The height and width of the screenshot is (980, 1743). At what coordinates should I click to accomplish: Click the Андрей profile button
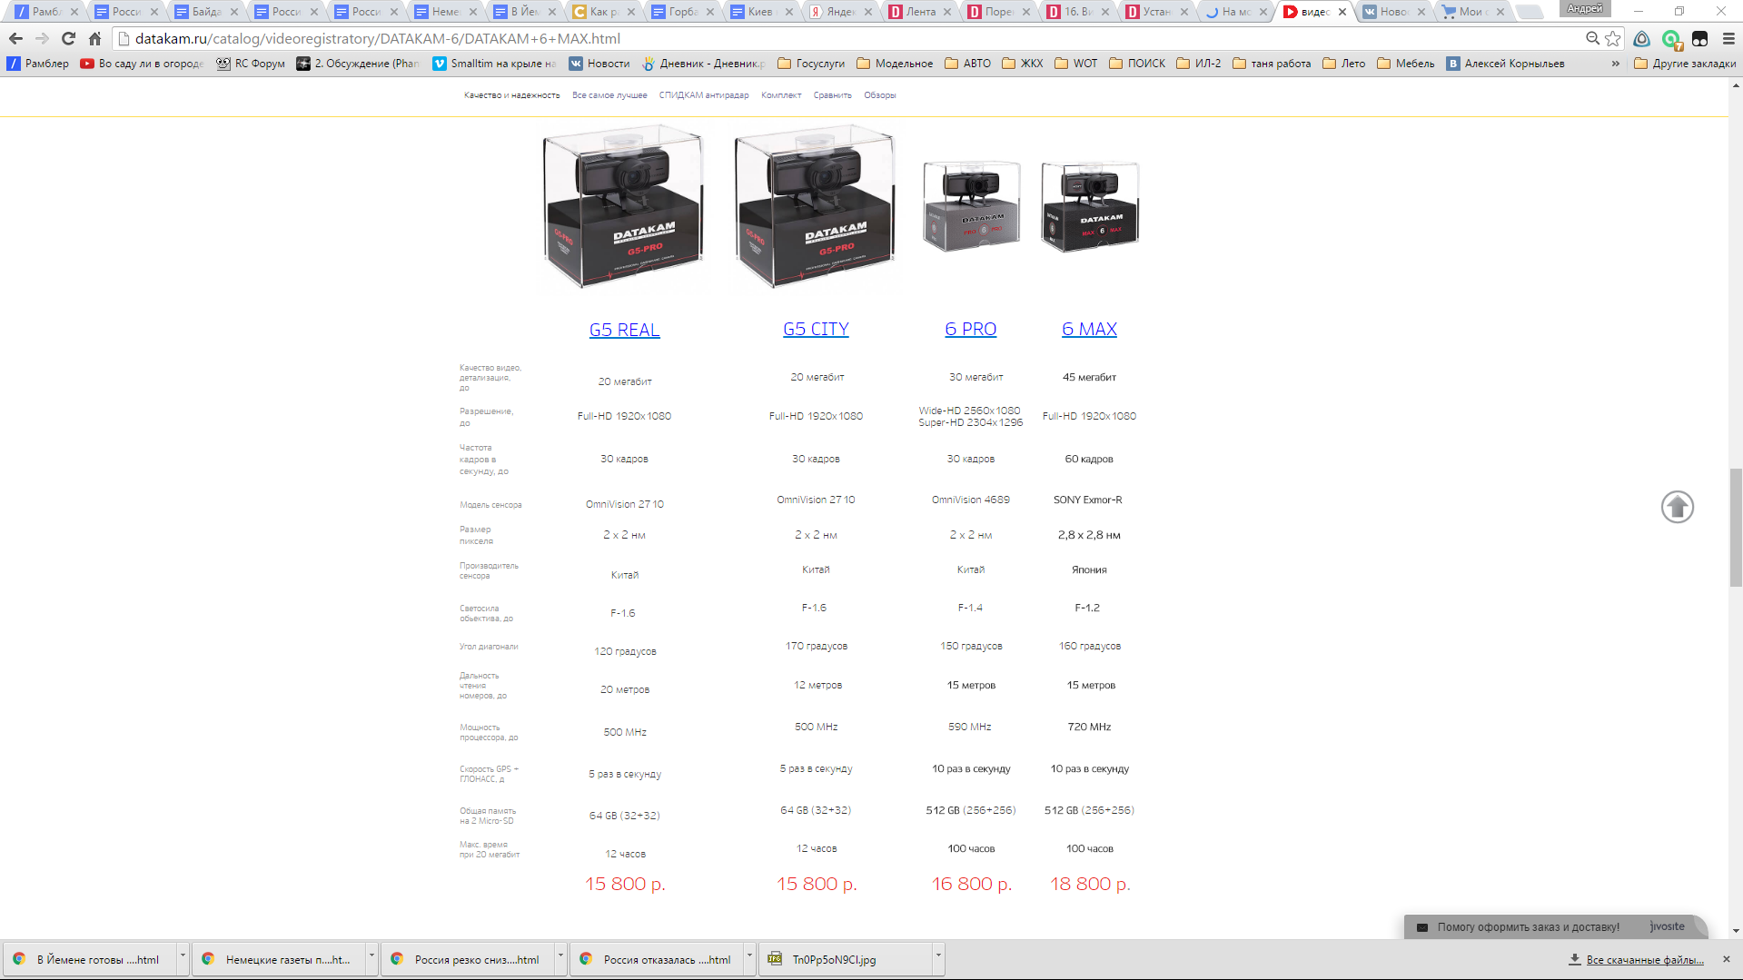pos(1584,8)
